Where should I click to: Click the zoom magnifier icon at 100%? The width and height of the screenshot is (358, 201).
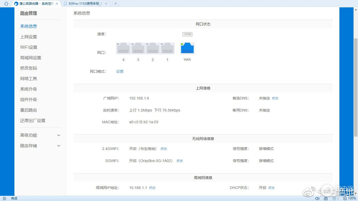coord(345,198)
